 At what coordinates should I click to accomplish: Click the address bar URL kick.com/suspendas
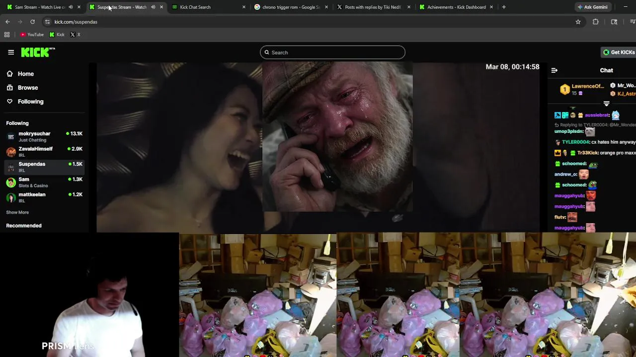(76, 22)
